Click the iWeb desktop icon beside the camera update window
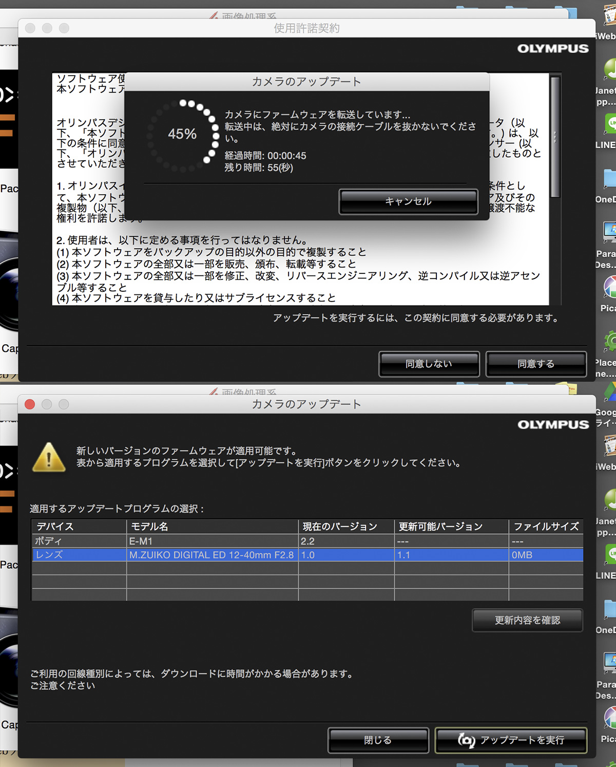 pyautogui.click(x=609, y=446)
